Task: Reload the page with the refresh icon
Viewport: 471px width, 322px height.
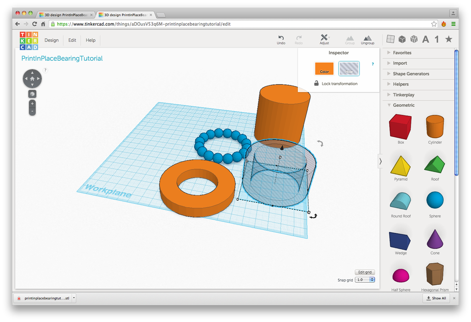Action: (x=34, y=24)
